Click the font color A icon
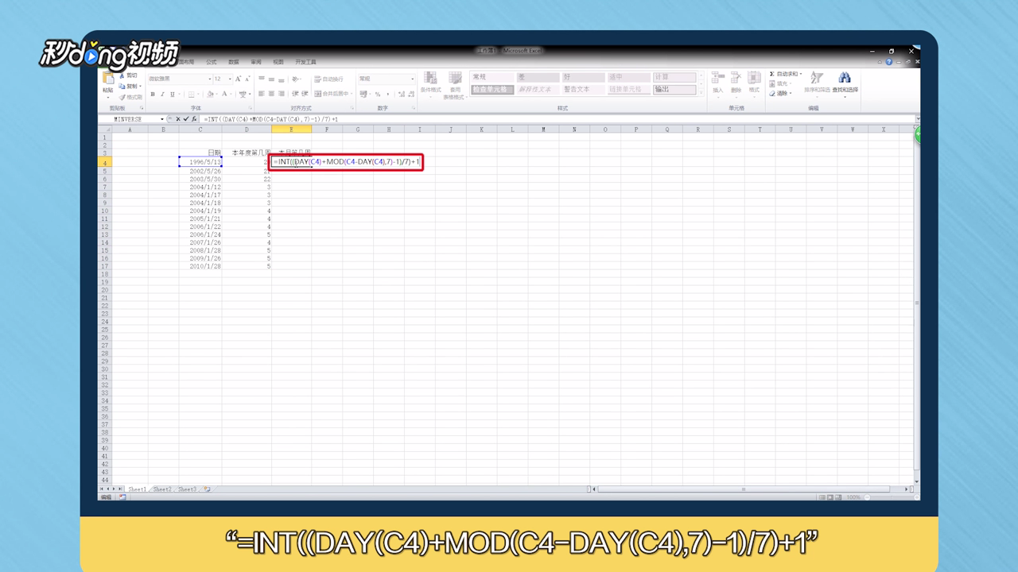1018x572 pixels. pos(225,94)
